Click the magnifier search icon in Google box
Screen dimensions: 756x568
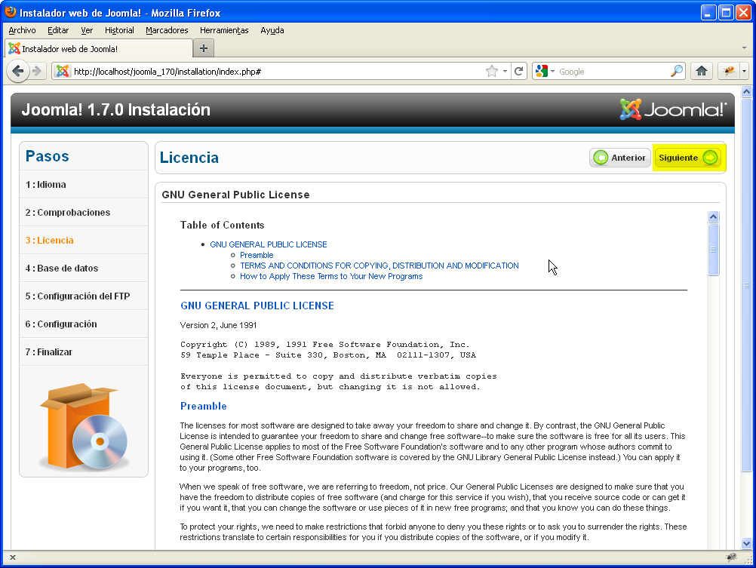(x=677, y=72)
